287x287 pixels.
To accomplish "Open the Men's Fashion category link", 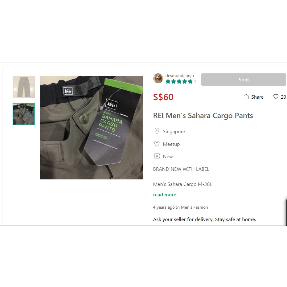I will coord(195,207).
